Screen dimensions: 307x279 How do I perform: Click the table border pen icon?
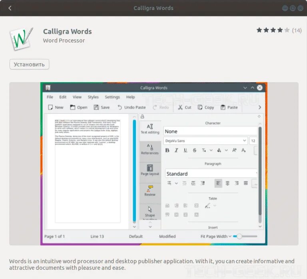(x=207, y=206)
